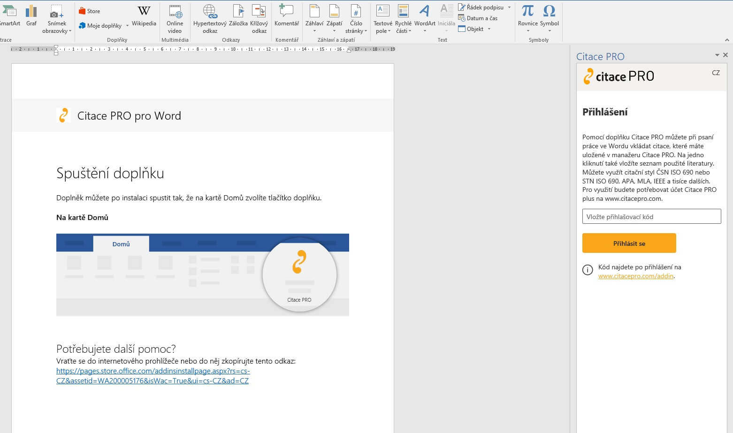
Task: Add a Záložka bookmark
Action: pyautogui.click(x=238, y=15)
